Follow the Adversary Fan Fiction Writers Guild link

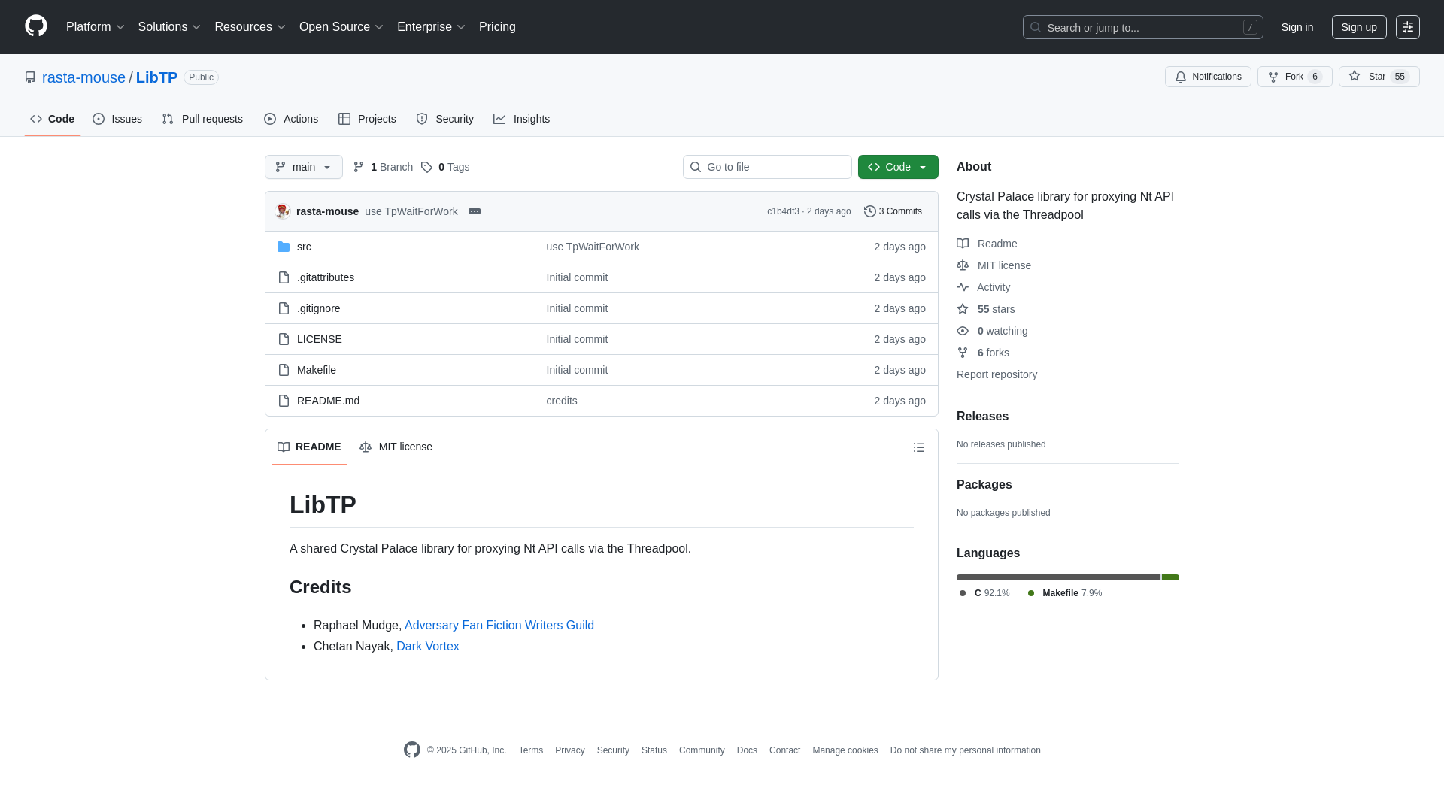(x=499, y=625)
